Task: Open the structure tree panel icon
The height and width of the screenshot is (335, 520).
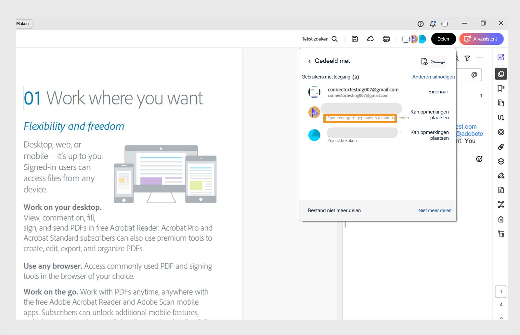Action: 501,234
